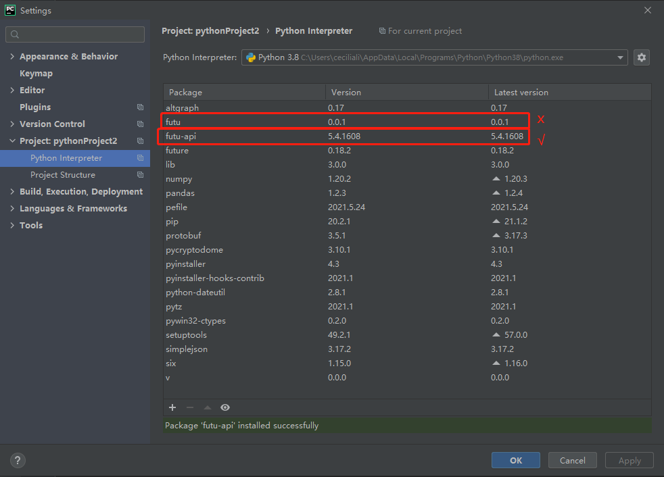Click the minus icon to uninstall package
This screenshot has height=477, width=664.
pyautogui.click(x=190, y=407)
